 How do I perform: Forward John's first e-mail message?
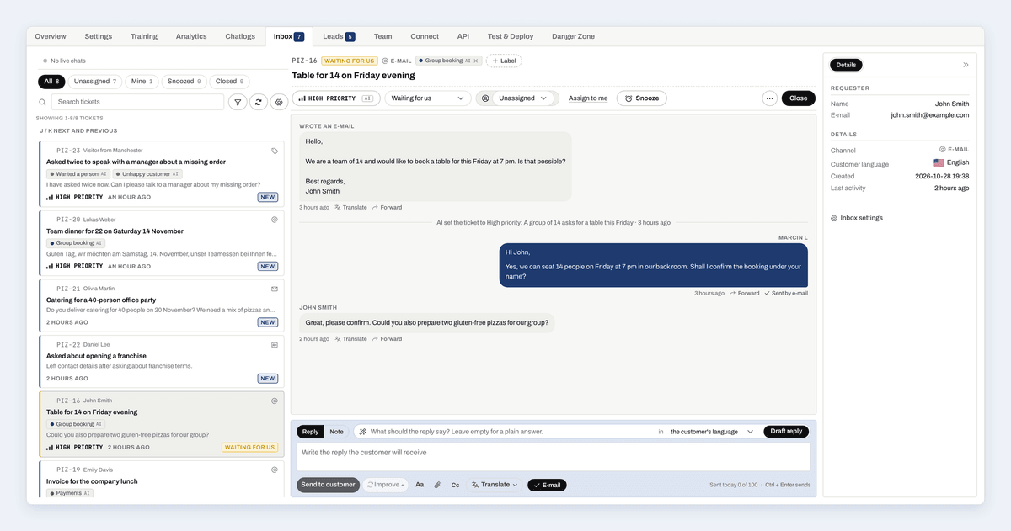[x=387, y=207]
